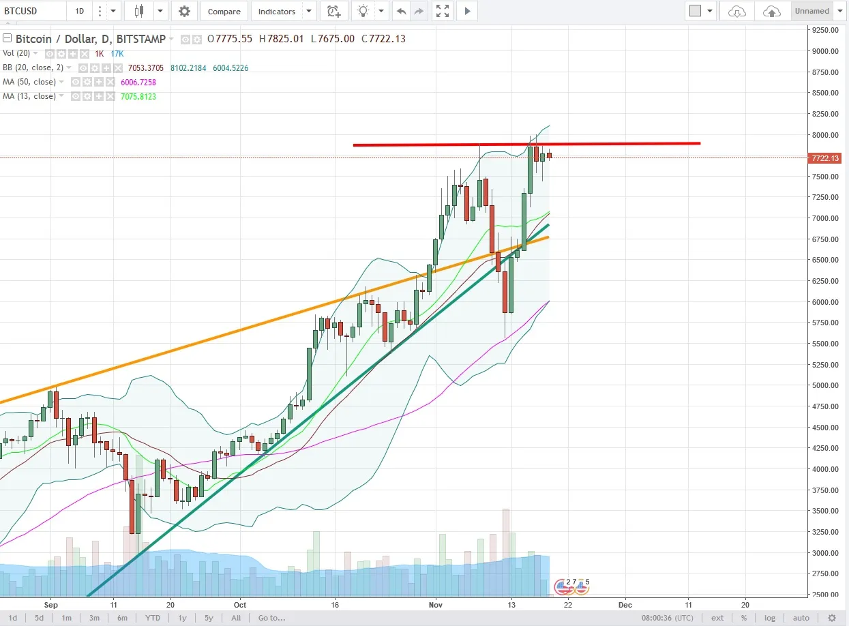849x626 pixels.
Task: Open the Go to... date picker
Action: pos(271,618)
